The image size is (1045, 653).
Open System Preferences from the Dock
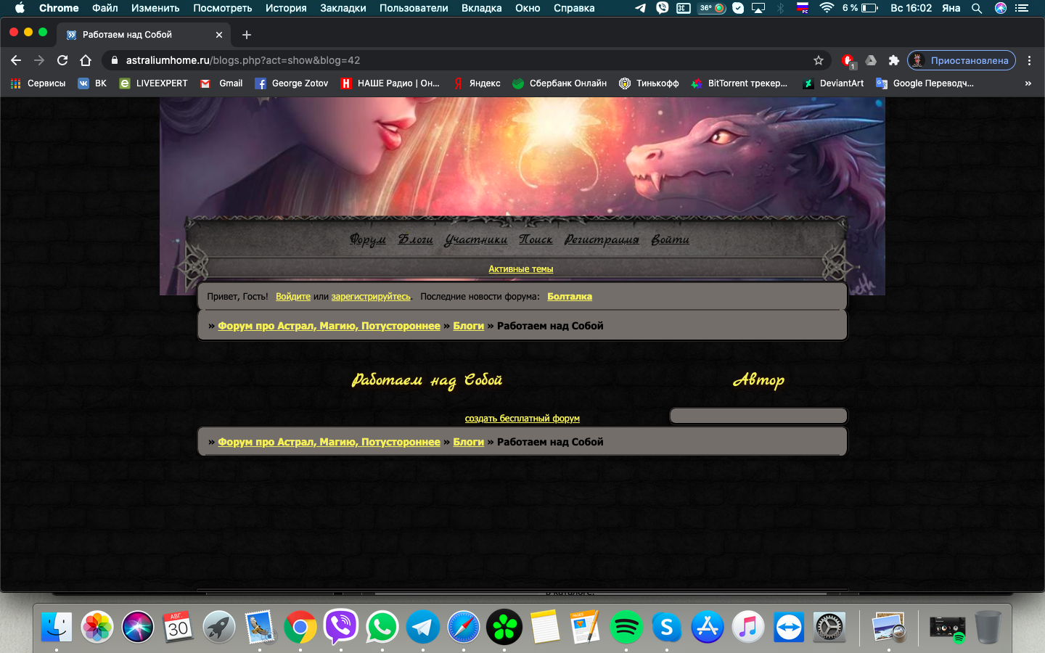[829, 628]
